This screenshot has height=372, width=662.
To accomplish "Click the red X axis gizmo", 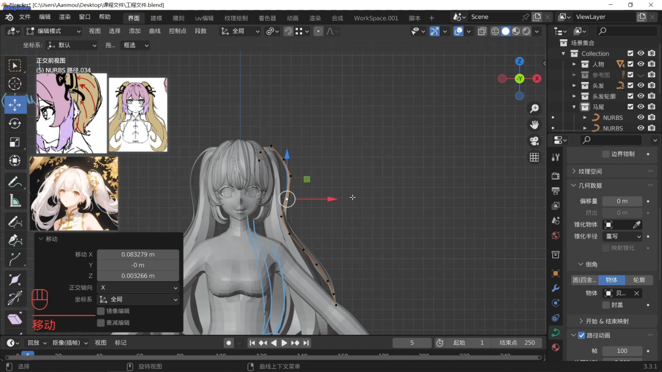I will [537, 78].
